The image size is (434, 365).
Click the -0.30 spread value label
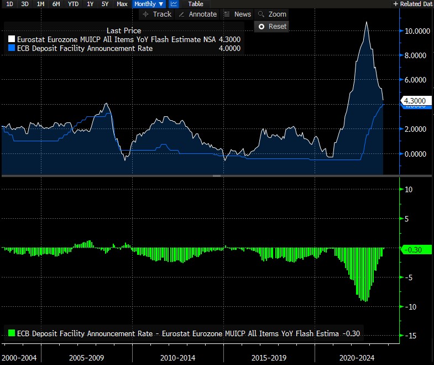(x=414, y=250)
